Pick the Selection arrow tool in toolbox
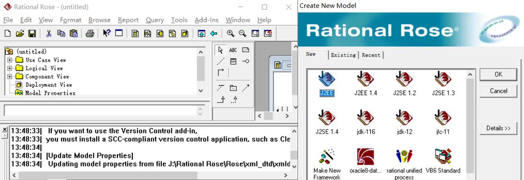The width and height of the screenshot is (524, 180). pos(220,50)
